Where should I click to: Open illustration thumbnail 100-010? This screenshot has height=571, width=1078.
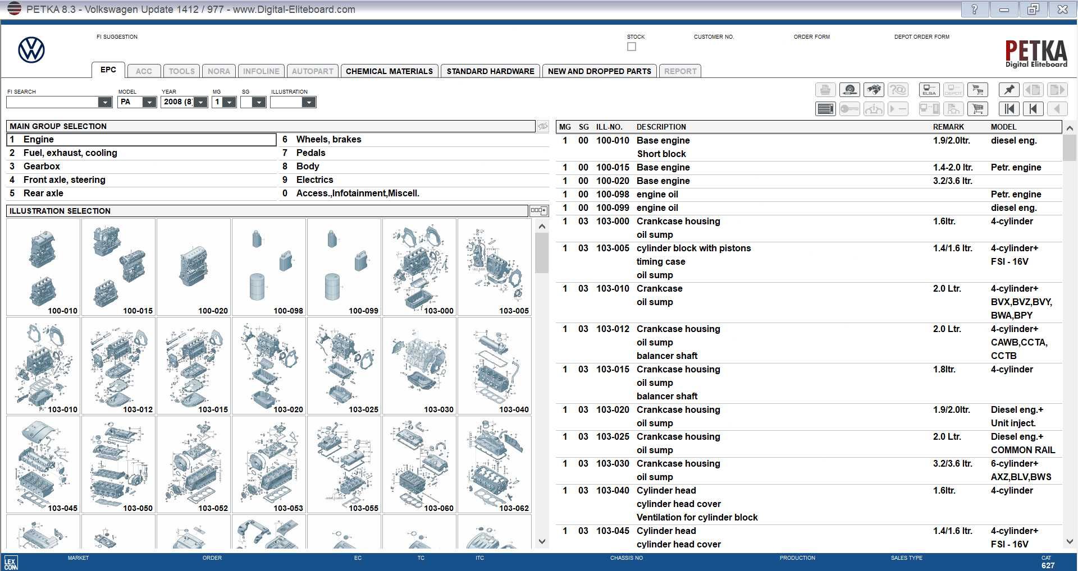click(x=43, y=267)
